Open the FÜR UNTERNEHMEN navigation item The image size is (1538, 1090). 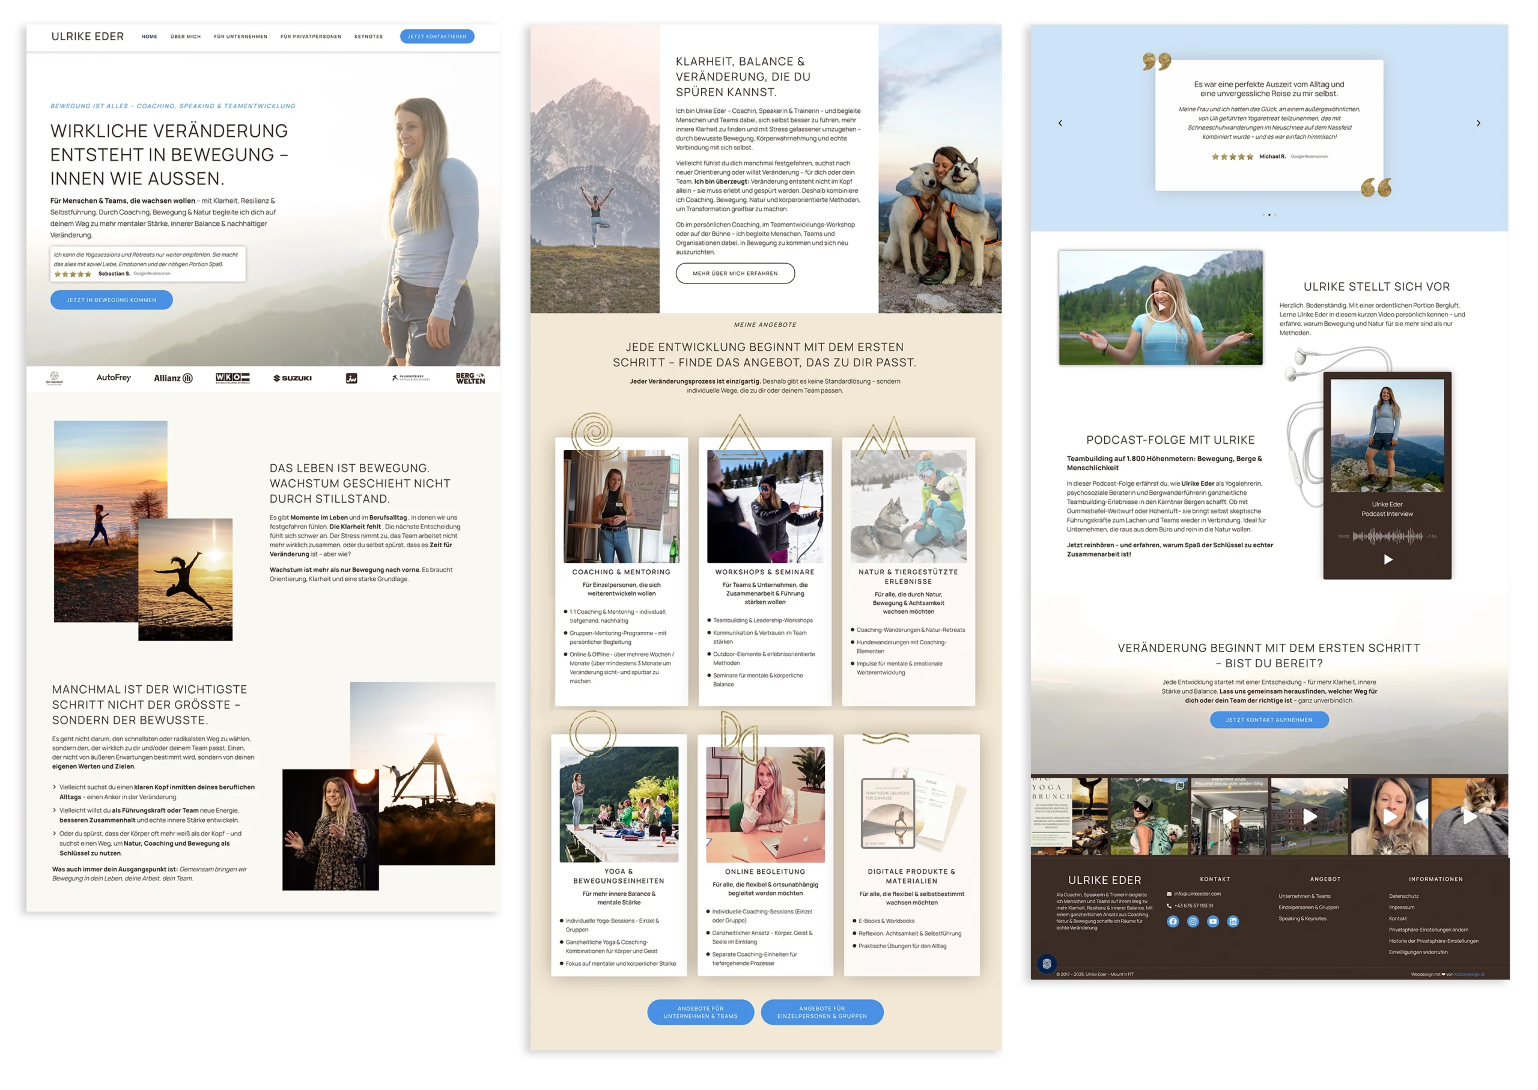pos(240,37)
